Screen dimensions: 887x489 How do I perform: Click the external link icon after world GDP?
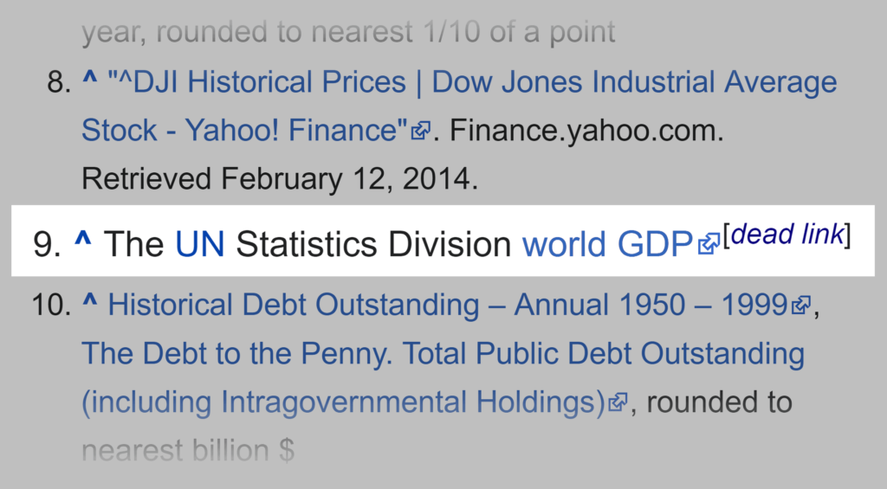pyautogui.click(x=709, y=245)
